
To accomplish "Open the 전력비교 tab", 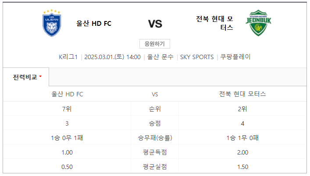I will 26,77.
